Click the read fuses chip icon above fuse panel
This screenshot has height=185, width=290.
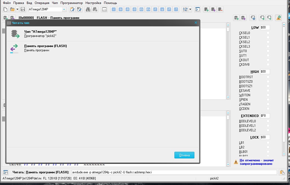click(236, 18)
